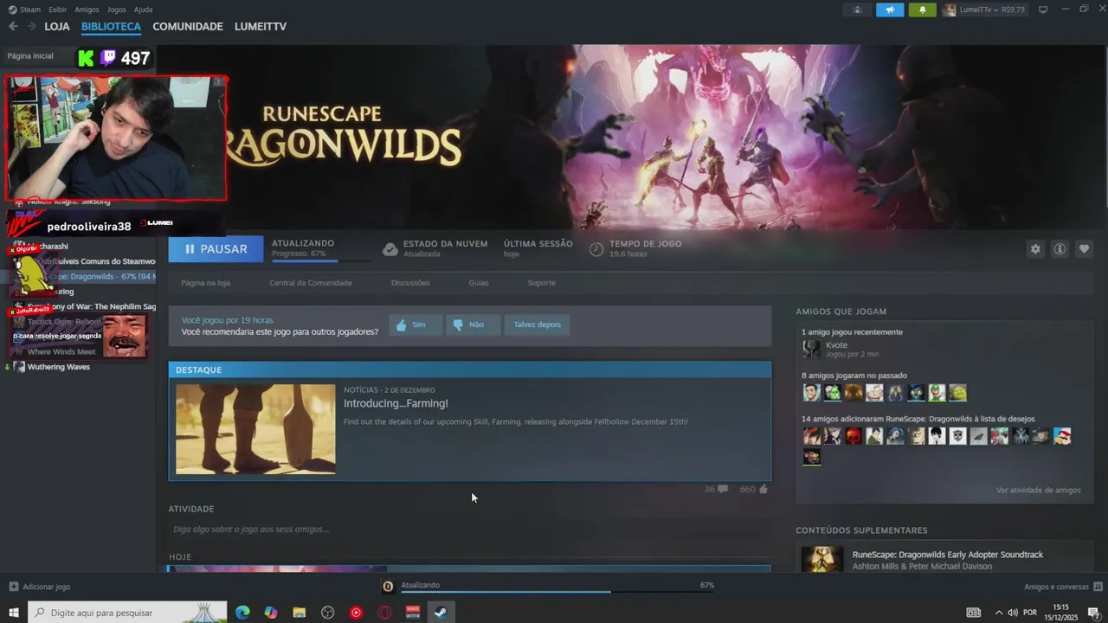The image size is (1108, 623).
Task: Open Ajuda menu
Action: click(x=143, y=10)
